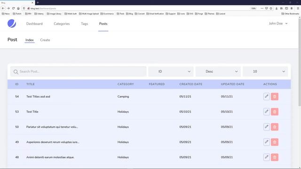Image resolution: width=301 pixels, height=169 pixels.
Task: Open the Support bookmarks folder
Action: [170, 14]
